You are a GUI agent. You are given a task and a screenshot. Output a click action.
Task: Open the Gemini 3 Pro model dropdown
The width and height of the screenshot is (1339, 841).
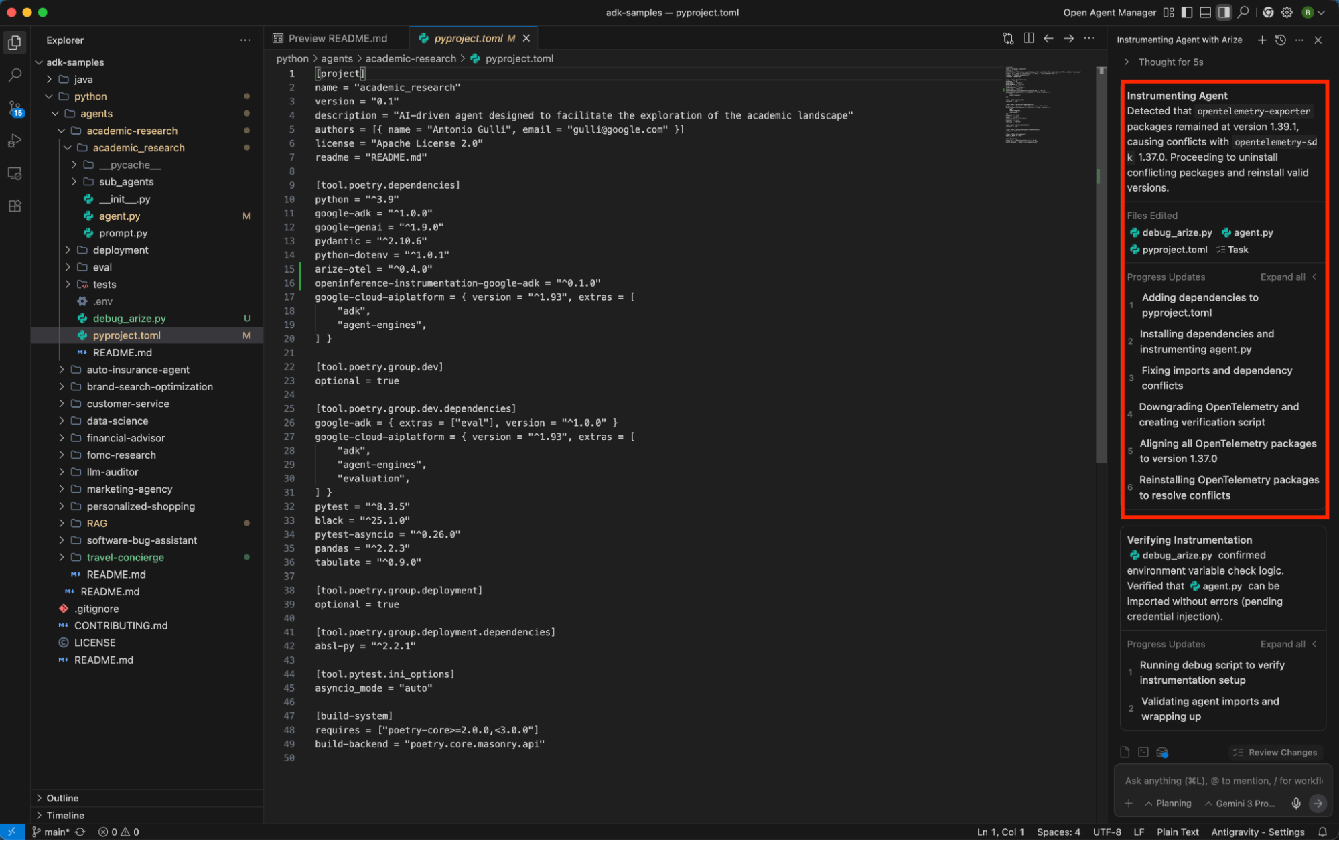pos(1239,804)
